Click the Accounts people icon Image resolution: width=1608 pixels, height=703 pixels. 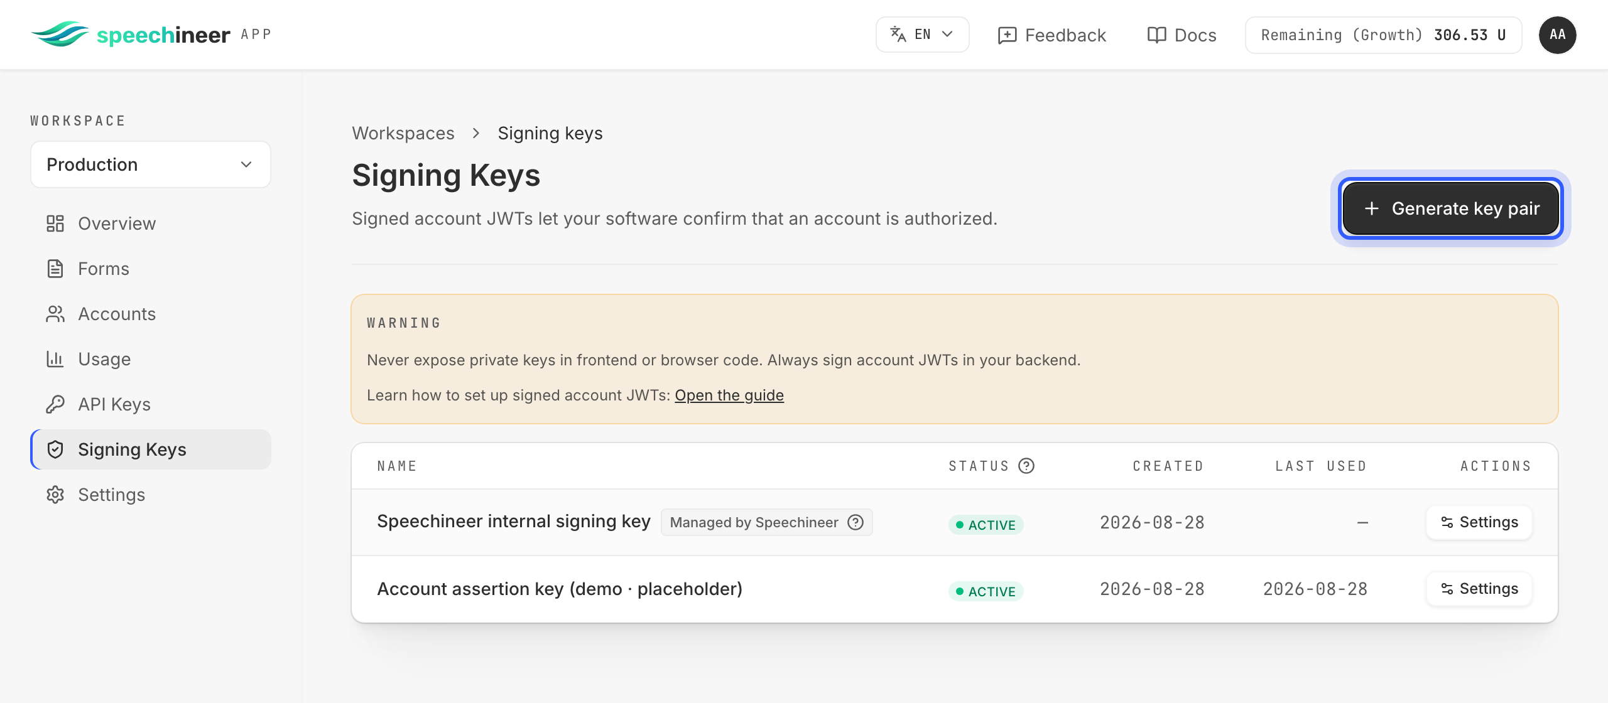tap(55, 314)
